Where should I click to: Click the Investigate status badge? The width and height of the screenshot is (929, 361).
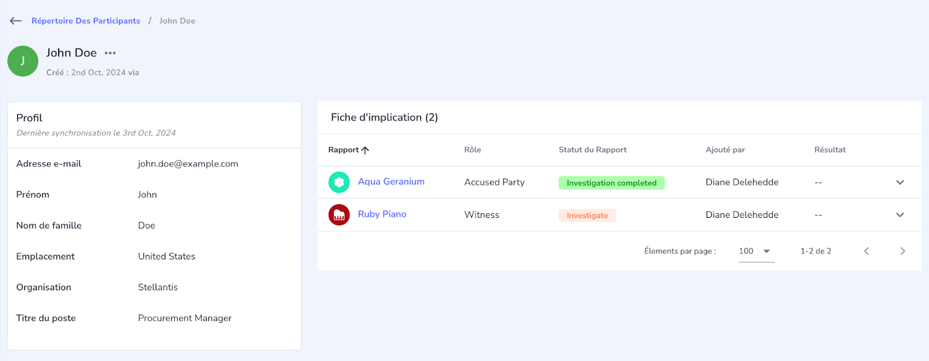587,215
